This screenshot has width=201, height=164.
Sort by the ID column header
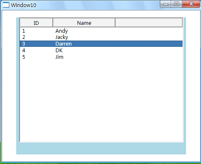point(37,23)
